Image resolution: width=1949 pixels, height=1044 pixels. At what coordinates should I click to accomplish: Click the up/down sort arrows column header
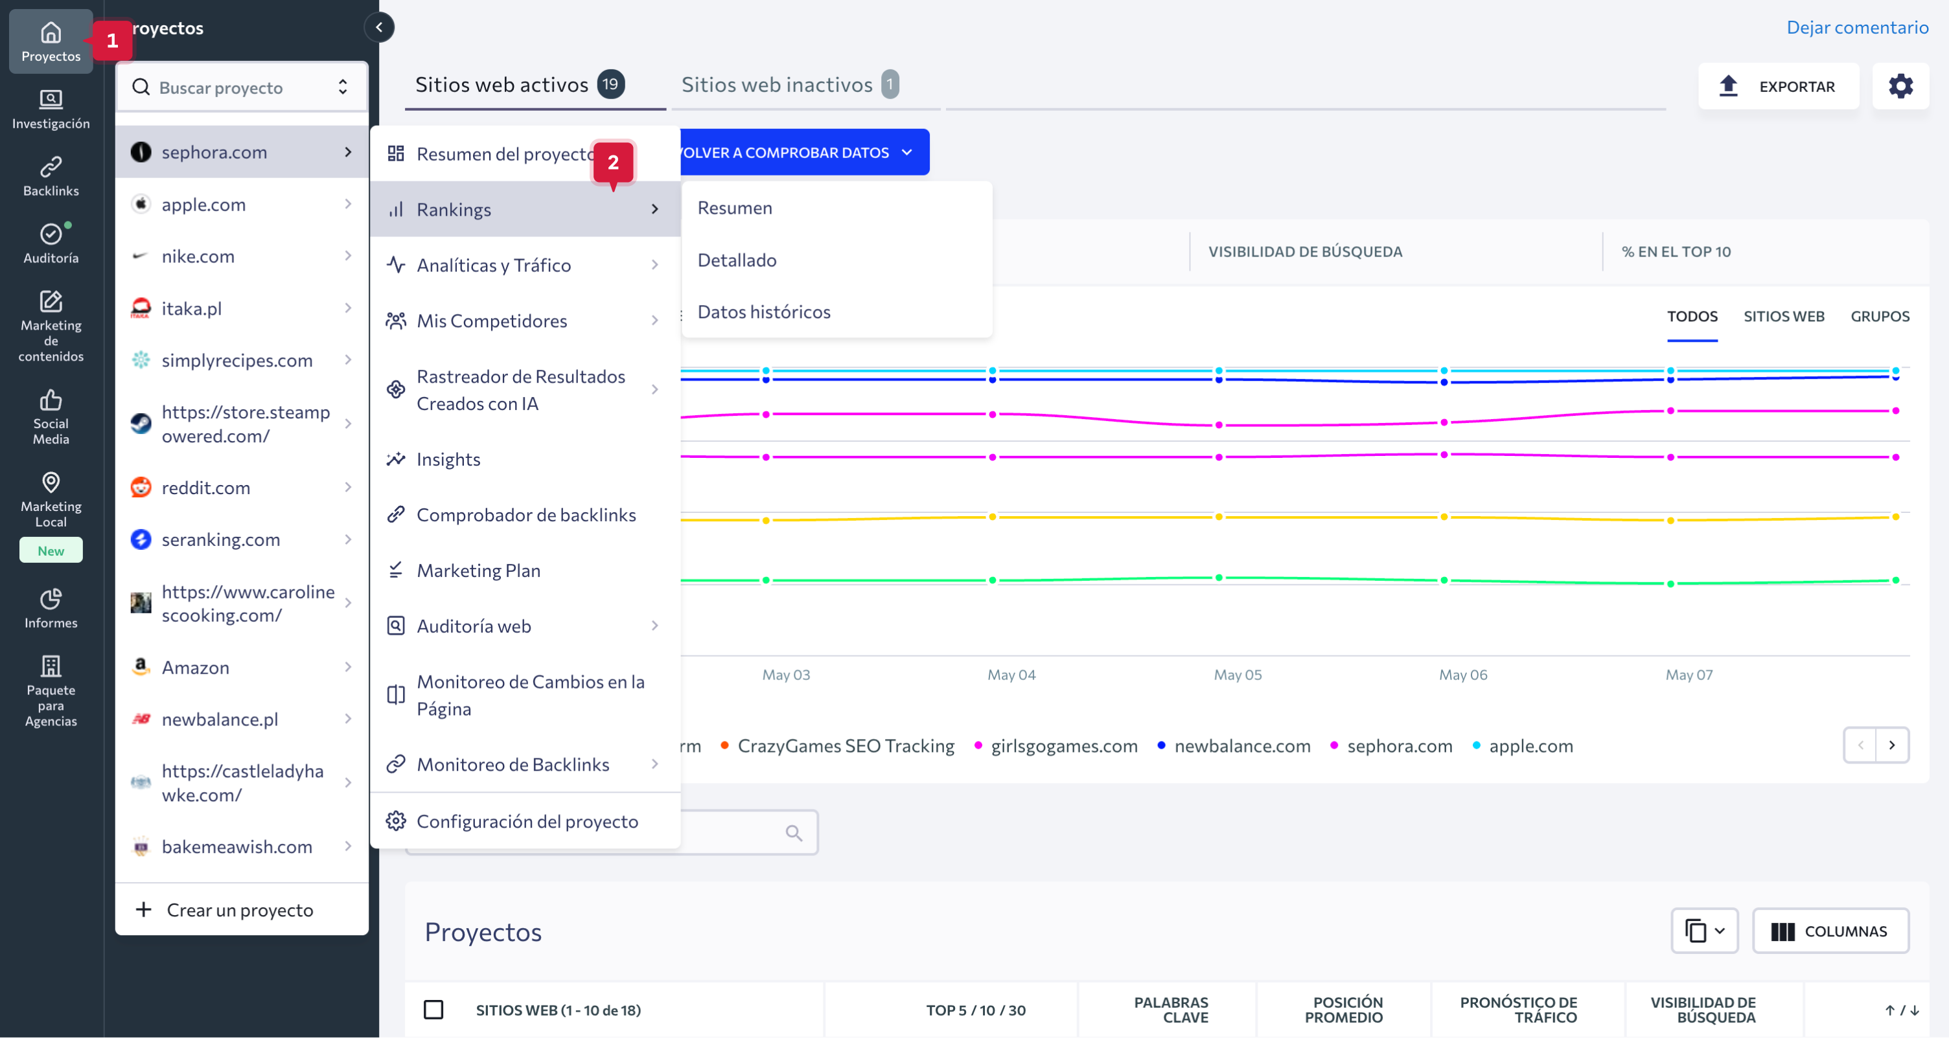coord(1901,1010)
